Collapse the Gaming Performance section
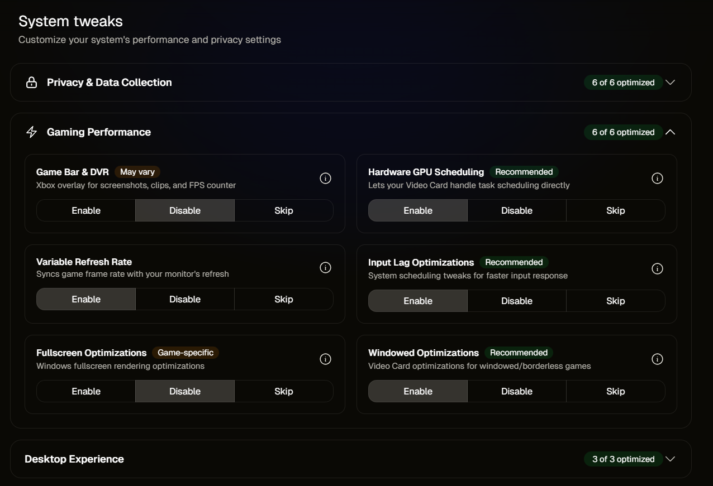 (670, 132)
